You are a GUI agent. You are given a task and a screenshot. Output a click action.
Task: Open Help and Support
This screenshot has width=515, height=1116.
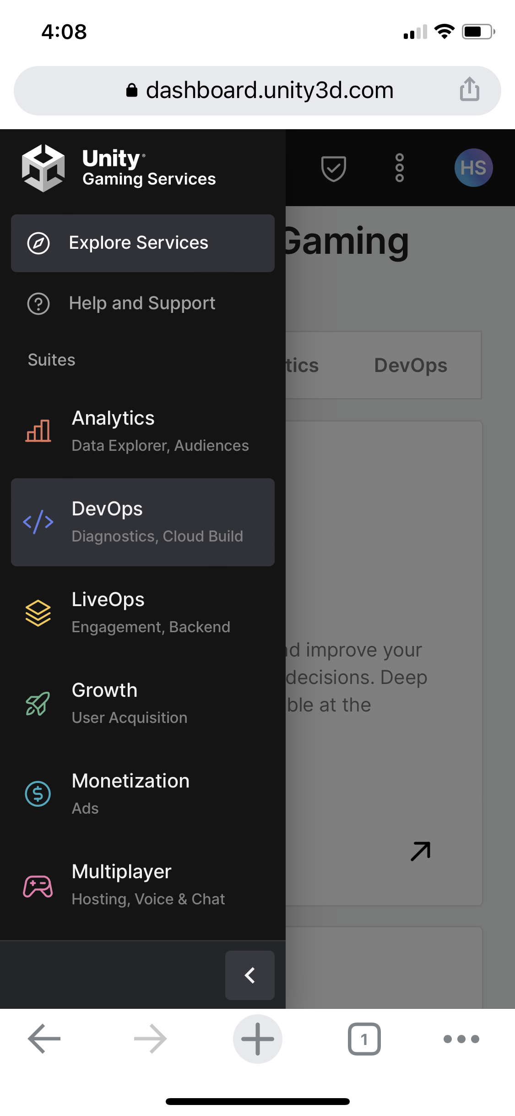coord(142,303)
